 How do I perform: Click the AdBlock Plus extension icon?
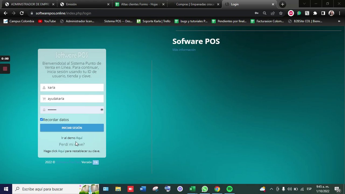click(x=291, y=13)
